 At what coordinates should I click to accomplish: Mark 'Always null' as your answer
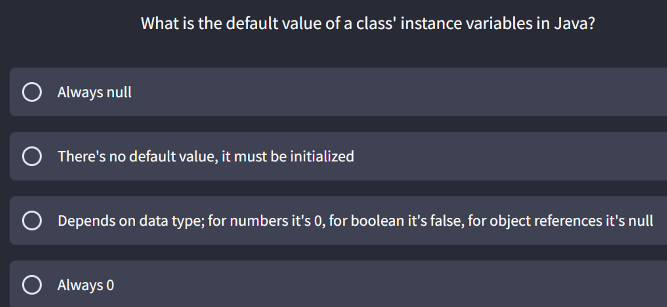pyautogui.click(x=95, y=92)
